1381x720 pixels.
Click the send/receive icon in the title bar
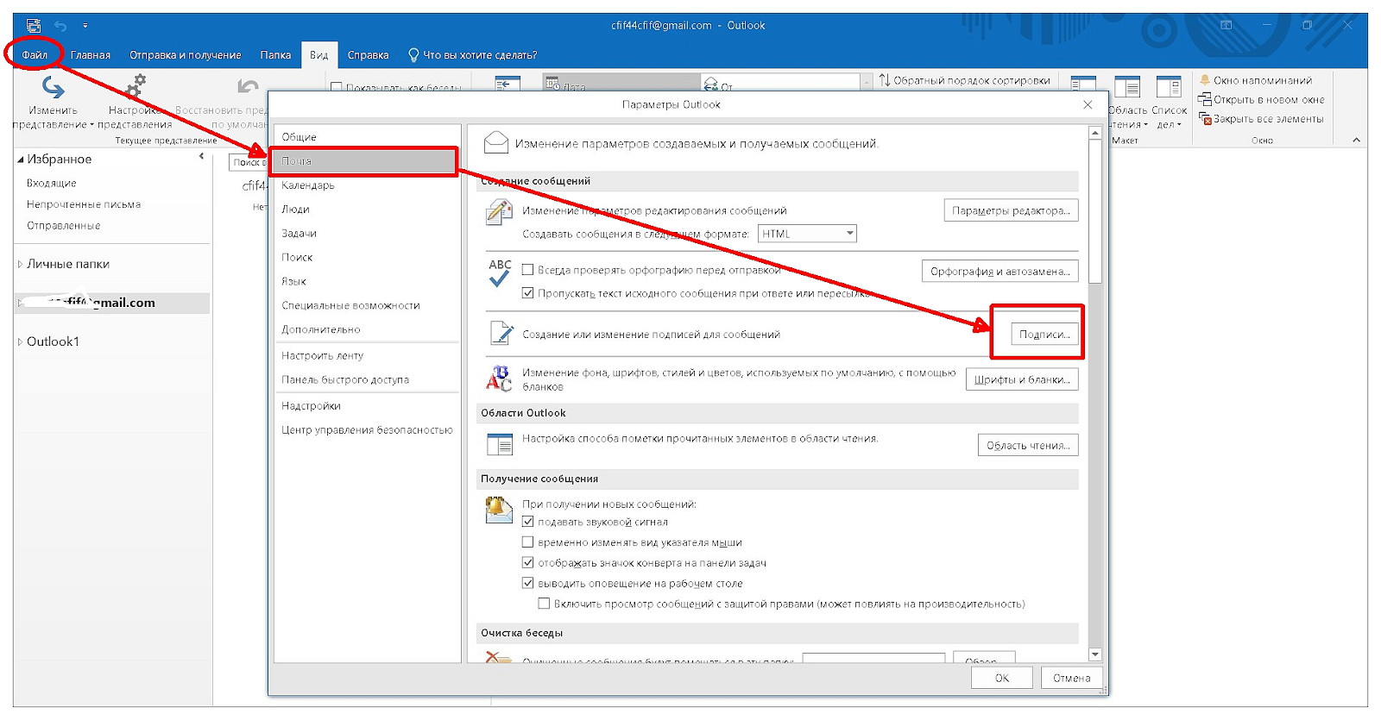[33, 26]
